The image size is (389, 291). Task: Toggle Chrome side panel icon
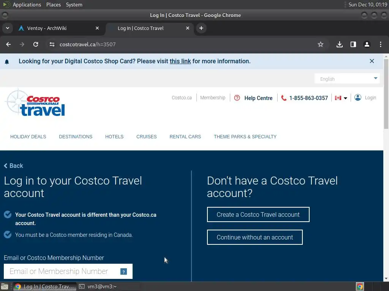pos(353,44)
